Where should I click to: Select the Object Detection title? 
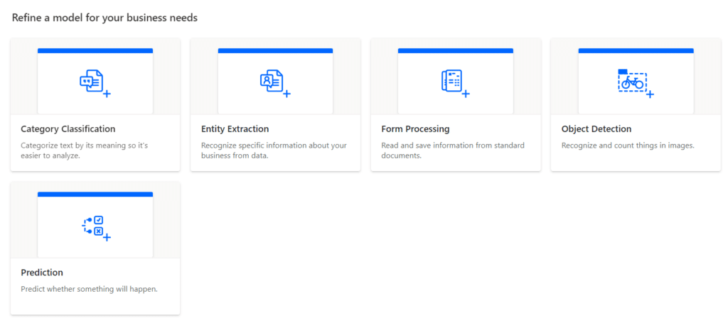click(596, 128)
